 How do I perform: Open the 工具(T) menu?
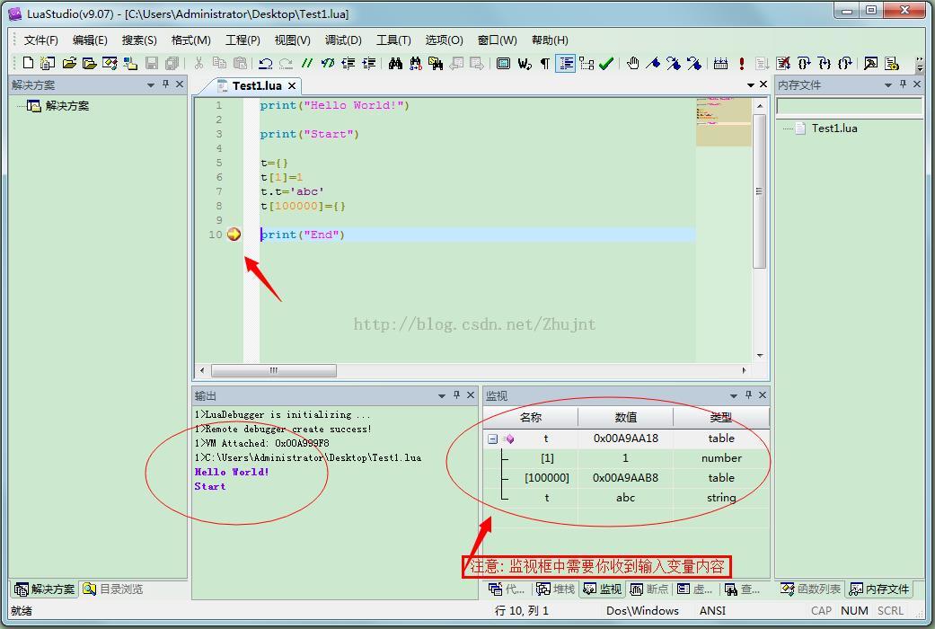pos(393,40)
